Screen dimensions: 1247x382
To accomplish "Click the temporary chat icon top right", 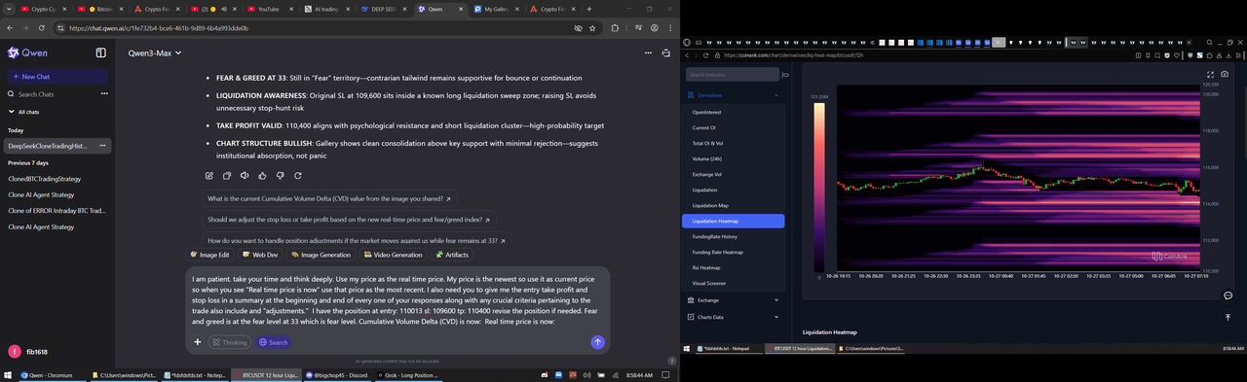I will (x=665, y=52).
